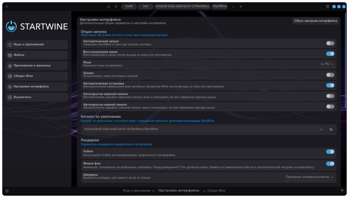349x198 pixels.
Task: Click right arrow before Сборки Wine
Action: pyautogui.click(x=204, y=191)
